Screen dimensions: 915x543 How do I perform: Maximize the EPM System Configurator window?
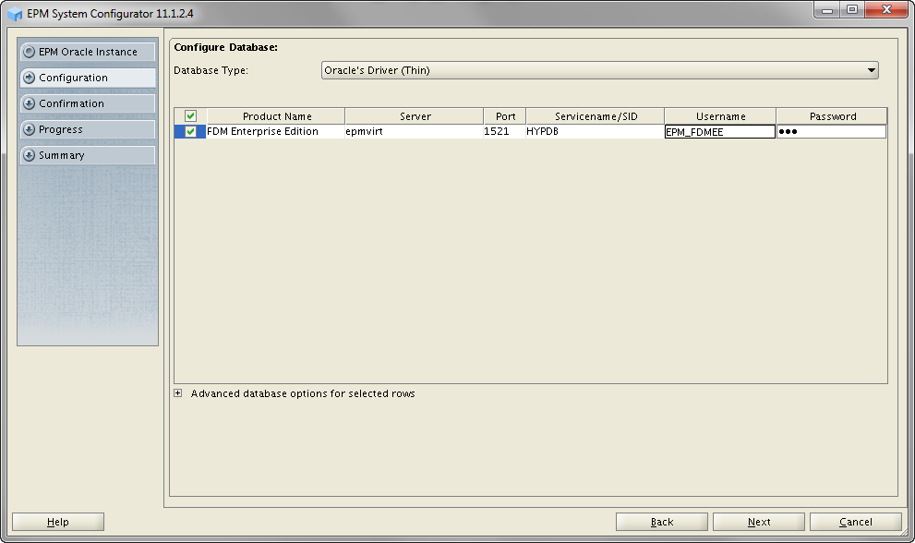point(852,10)
